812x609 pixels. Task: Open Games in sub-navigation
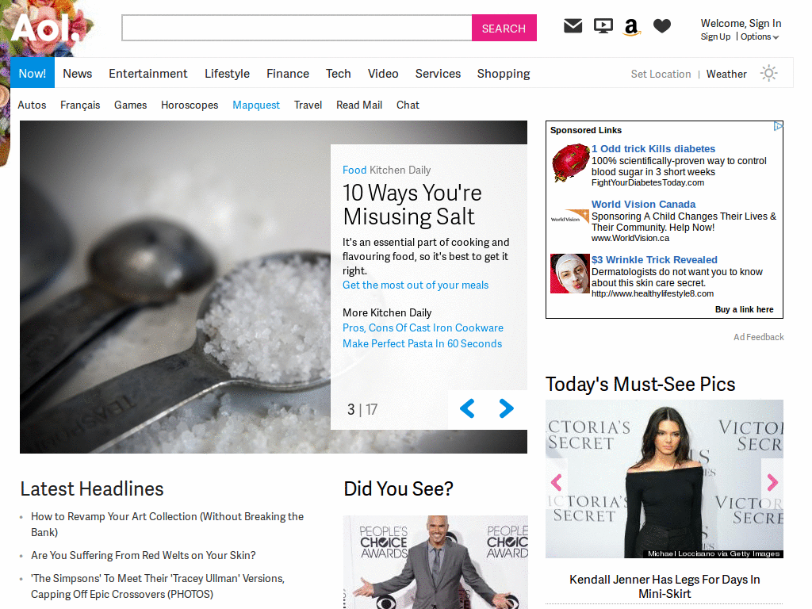click(131, 105)
